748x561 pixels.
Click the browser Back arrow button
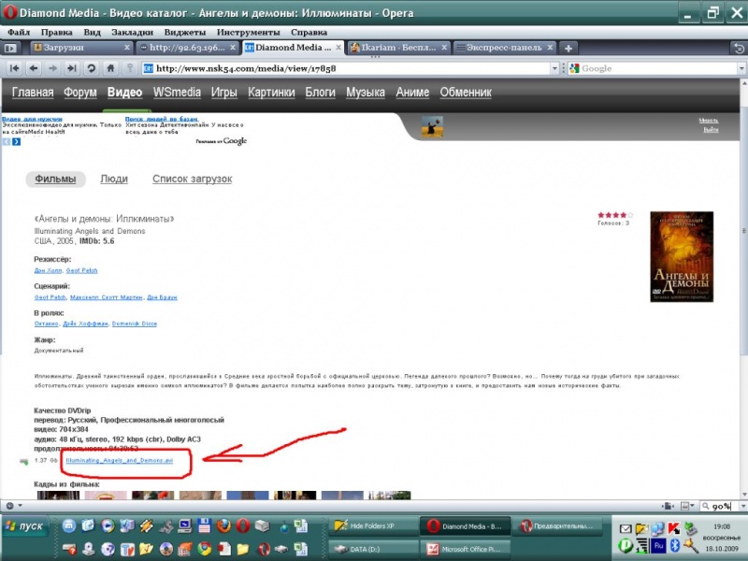tap(34, 68)
